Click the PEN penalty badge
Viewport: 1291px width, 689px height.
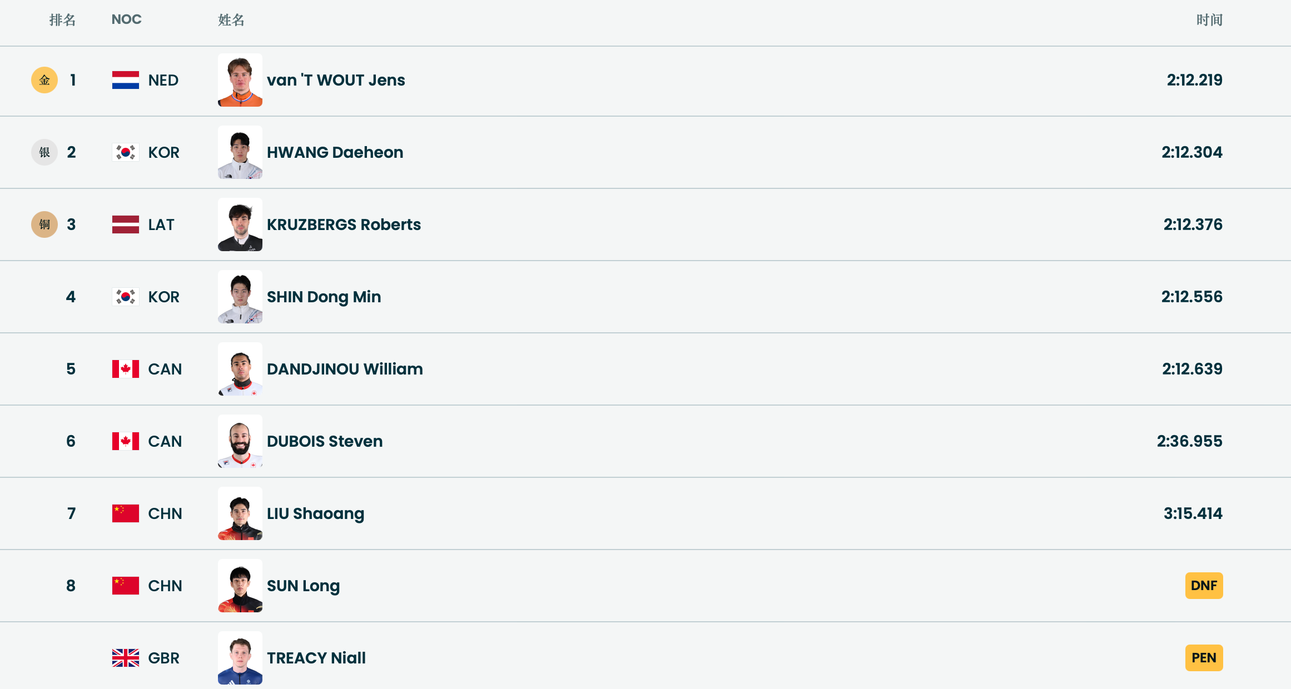coord(1204,658)
